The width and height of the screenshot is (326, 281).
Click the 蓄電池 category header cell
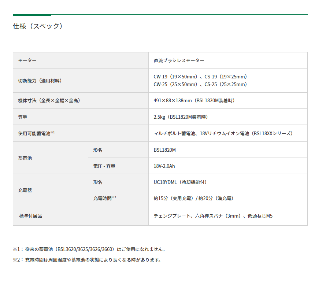[27, 158]
